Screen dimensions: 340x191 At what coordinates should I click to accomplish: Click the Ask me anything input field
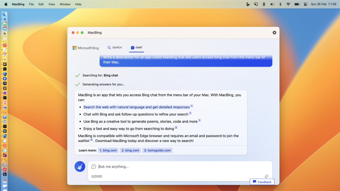180,167
